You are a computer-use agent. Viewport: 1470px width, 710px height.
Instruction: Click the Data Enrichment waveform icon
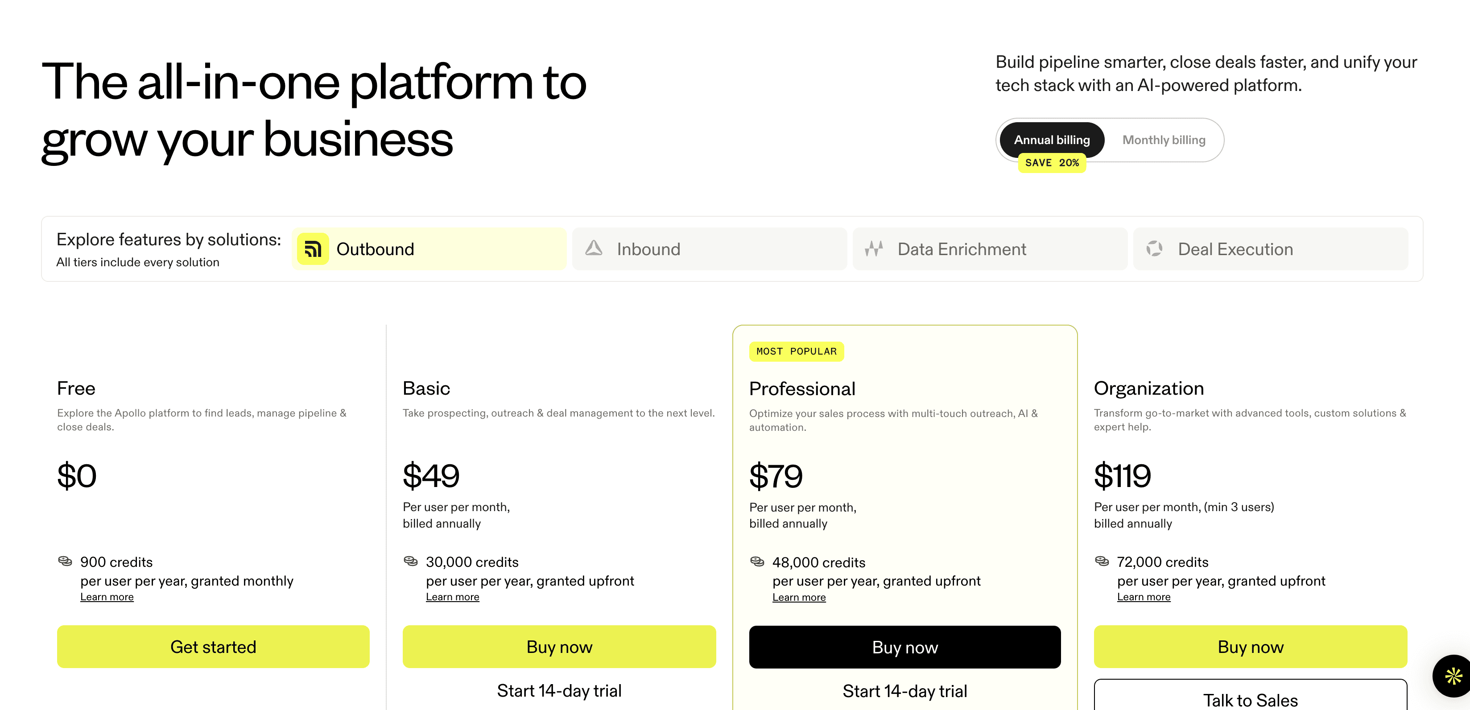(874, 248)
